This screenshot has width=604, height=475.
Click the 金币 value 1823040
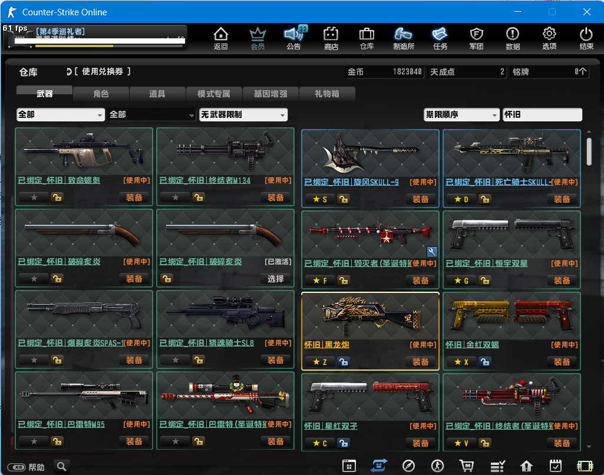pos(407,72)
